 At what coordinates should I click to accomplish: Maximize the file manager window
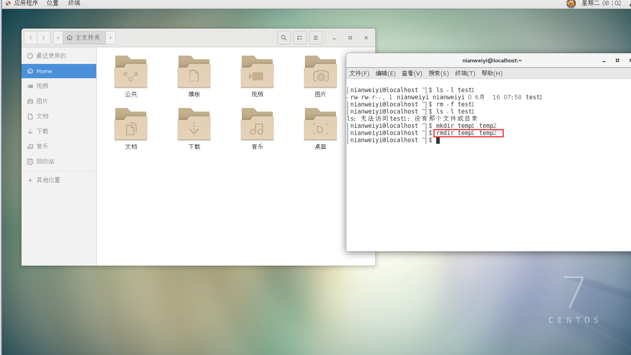pyautogui.click(x=350, y=38)
